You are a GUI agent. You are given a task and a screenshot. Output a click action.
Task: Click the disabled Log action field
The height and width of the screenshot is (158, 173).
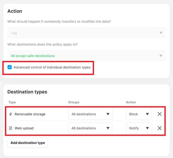(x=86, y=33)
